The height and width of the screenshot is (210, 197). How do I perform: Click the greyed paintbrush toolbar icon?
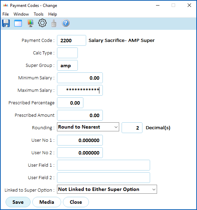click(x=54, y=23)
